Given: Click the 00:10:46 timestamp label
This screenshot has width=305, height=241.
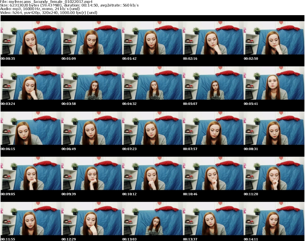Looking at the screenshot, I should tap(190, 194).
